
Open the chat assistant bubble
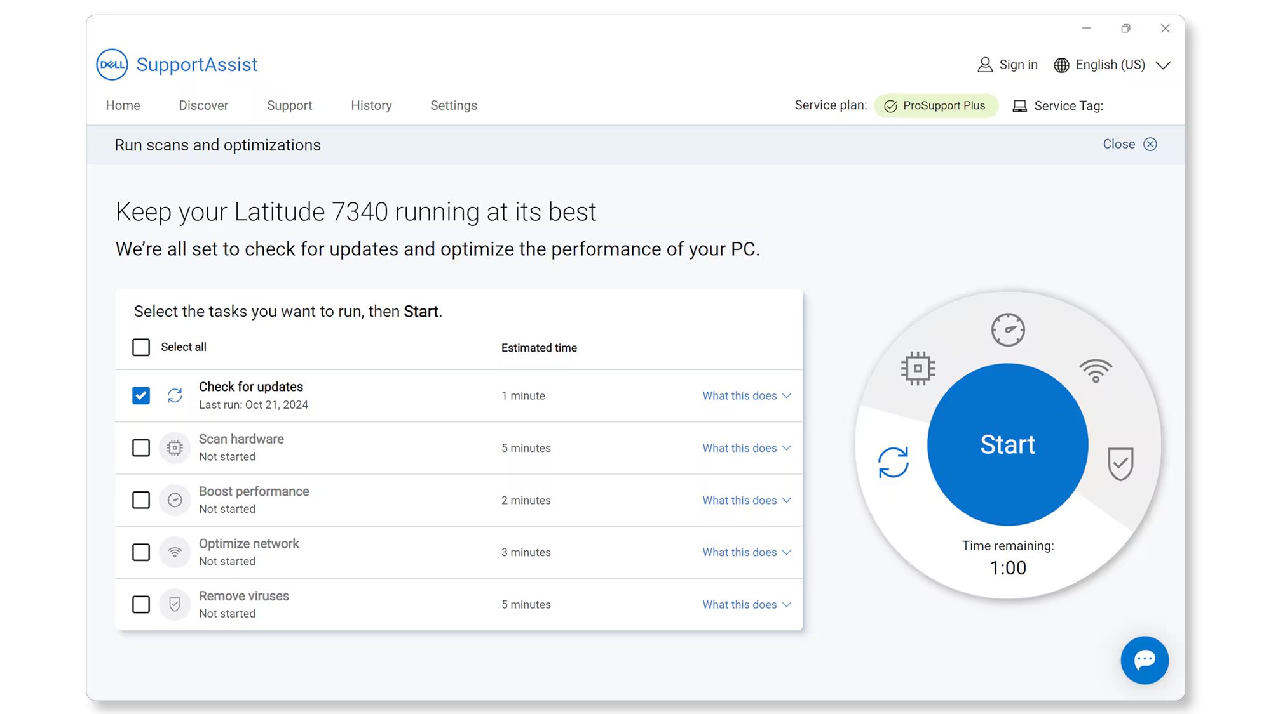[x=1145, y=660]
